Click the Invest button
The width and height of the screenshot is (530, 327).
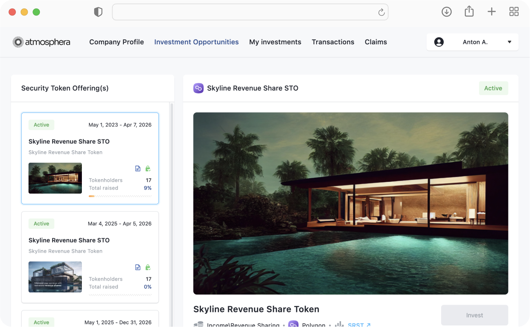point(475,315)
